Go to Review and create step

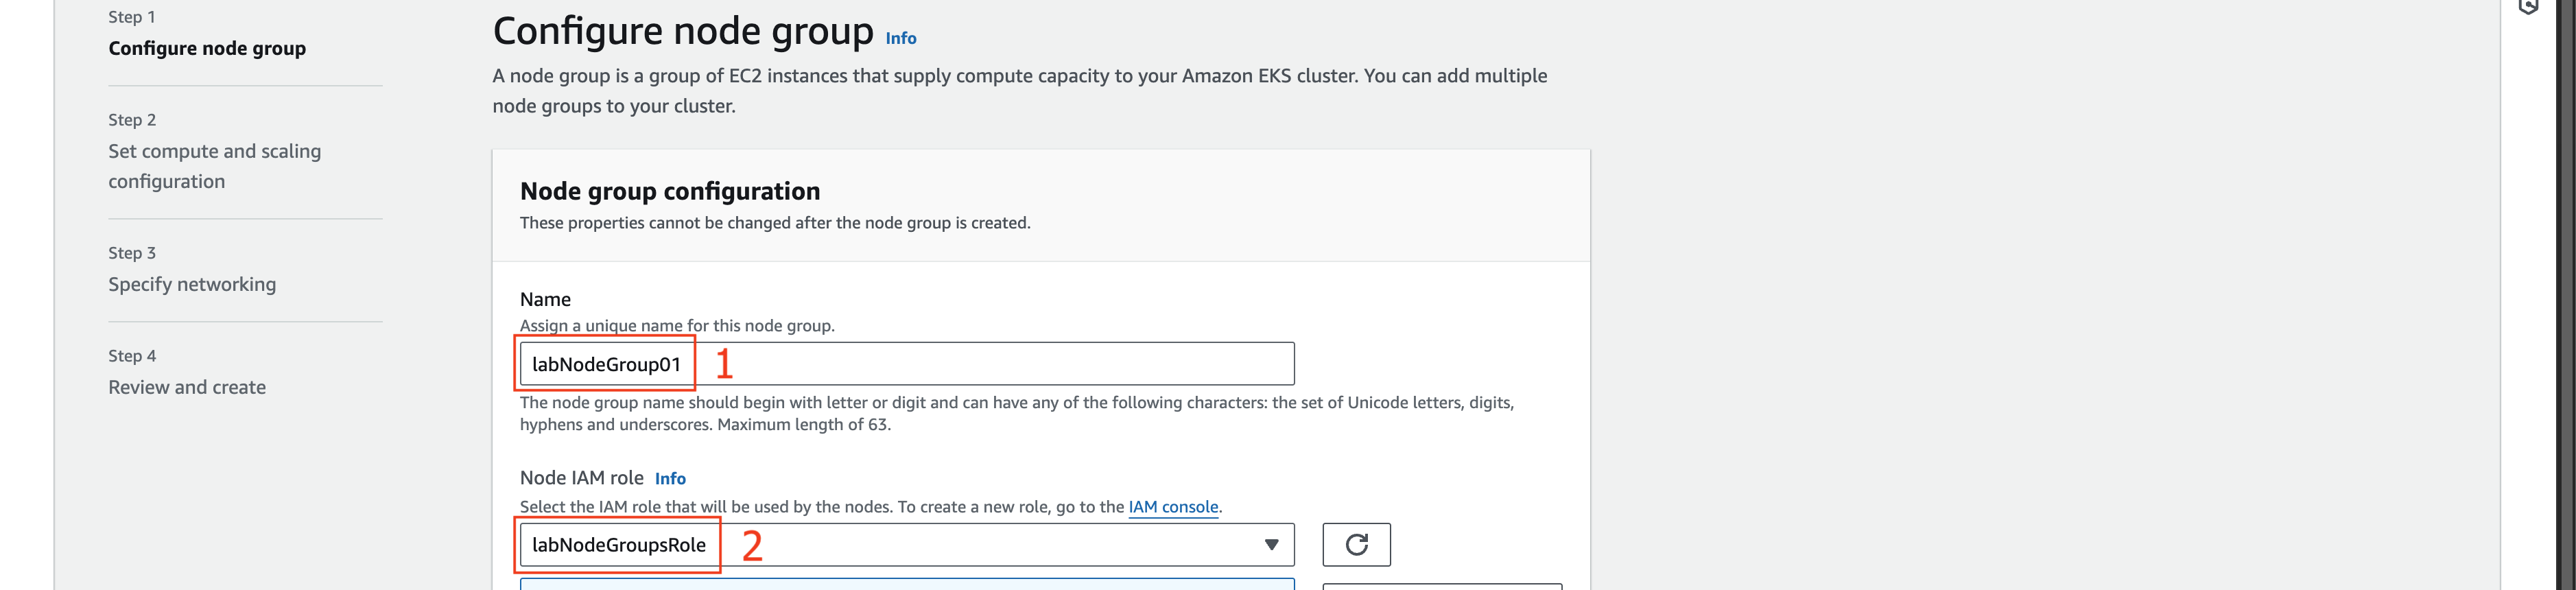click(187, 388)
